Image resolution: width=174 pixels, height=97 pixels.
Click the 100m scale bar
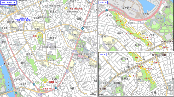92,94
